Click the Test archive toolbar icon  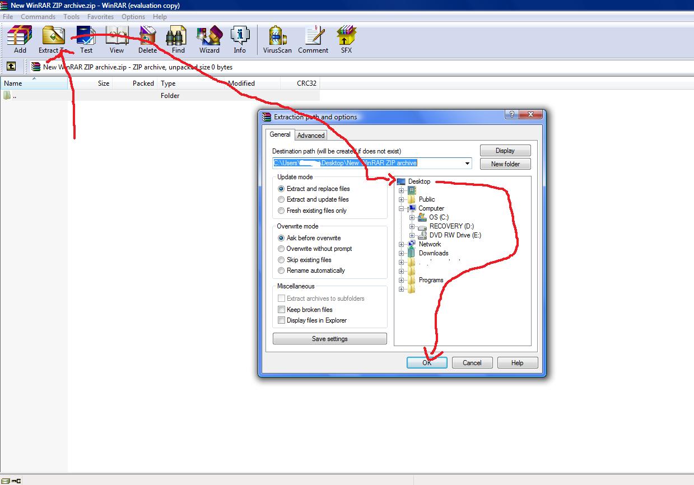[86, 36]
